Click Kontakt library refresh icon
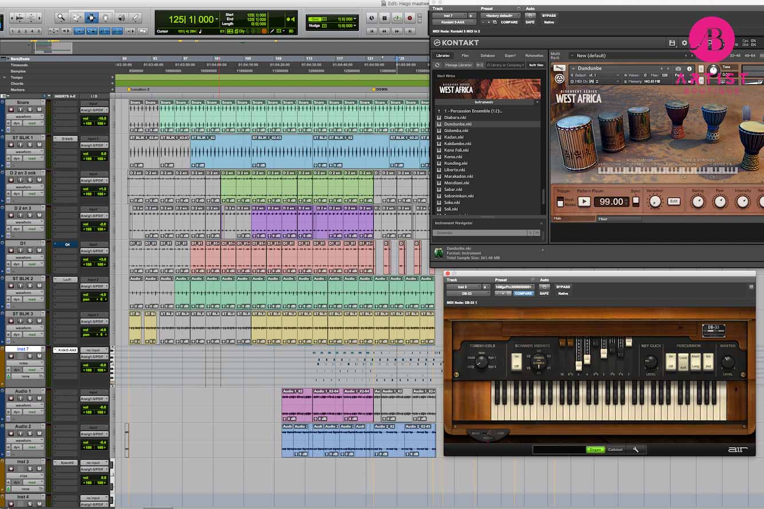 [x=437, y=65]
